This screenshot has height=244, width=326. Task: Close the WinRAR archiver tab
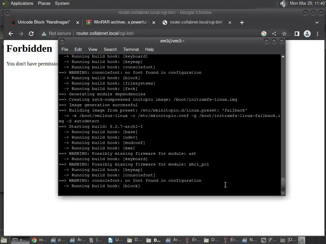point(154,23)
